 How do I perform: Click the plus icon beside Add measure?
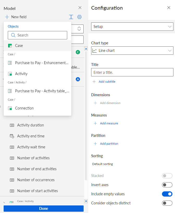click(95, 123)
